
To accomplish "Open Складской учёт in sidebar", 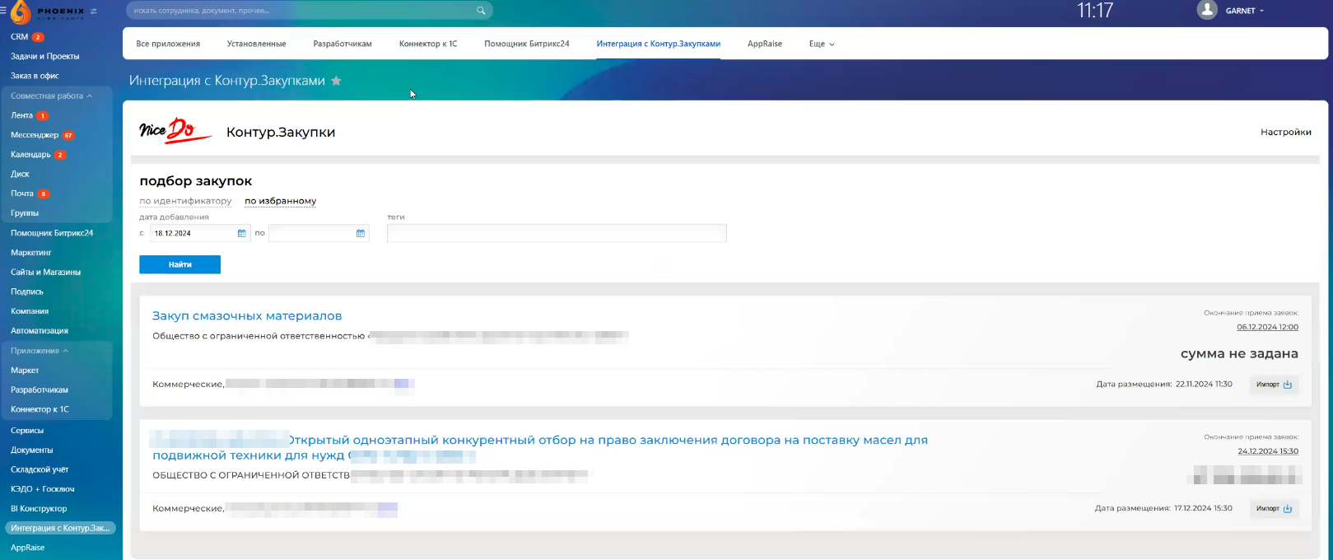I will (x=40, y=469).
